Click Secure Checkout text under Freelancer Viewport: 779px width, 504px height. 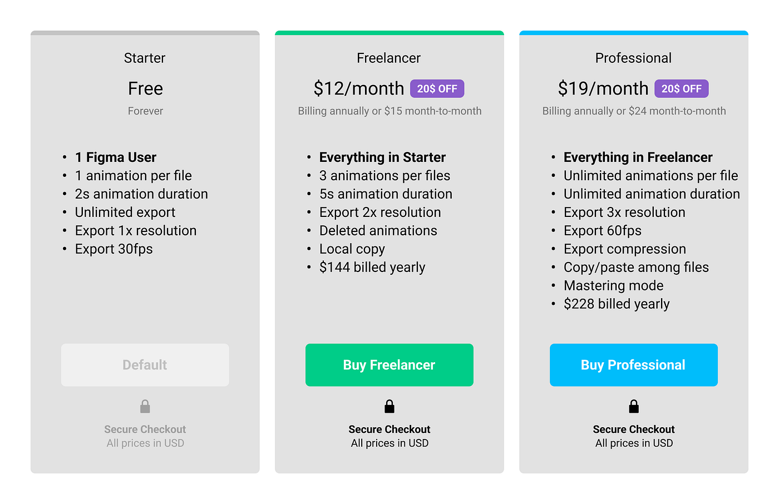pos(389,429)
